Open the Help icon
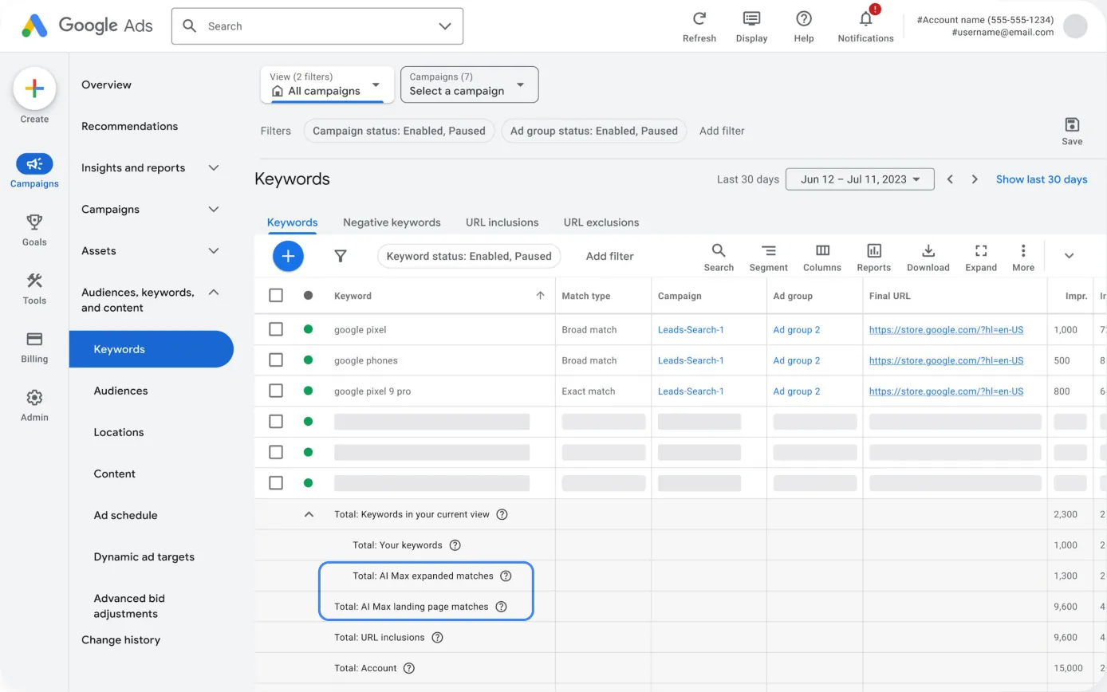The height and width of the screenshot is (692, 1107). [804, 18]
